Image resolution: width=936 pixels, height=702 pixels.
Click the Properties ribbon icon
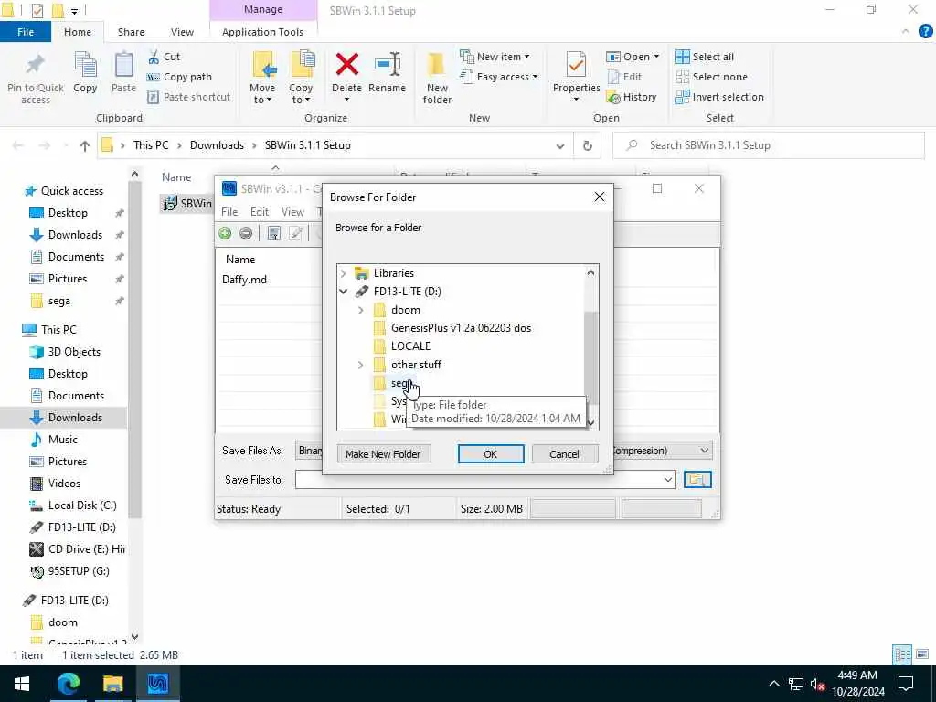pyautogui.click(x=576, y=65)
